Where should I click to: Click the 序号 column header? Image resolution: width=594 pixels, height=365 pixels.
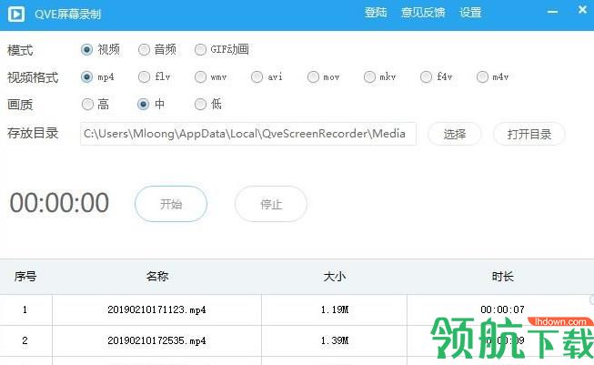coord(25,277)
